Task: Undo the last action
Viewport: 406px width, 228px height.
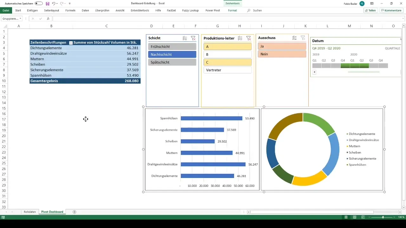Action: point(54,3)
